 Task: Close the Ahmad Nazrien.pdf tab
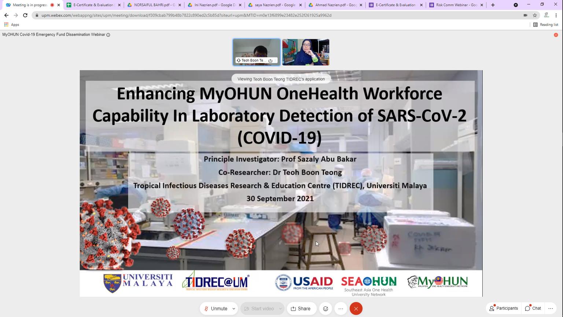(361, 5)
